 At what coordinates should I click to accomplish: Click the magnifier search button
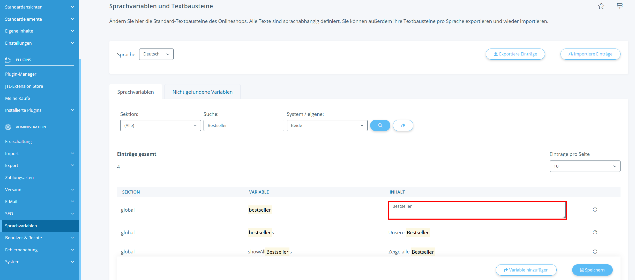pos(380,125)
